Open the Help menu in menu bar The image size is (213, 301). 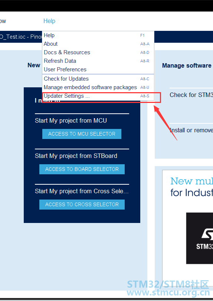(49, 21)
